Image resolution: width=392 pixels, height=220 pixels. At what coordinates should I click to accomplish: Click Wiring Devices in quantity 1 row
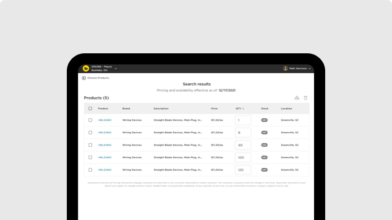[132, 120]
